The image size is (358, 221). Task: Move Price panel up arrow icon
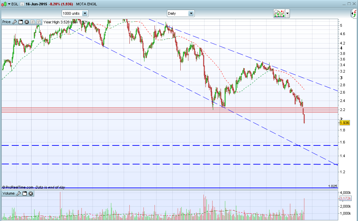39,22
